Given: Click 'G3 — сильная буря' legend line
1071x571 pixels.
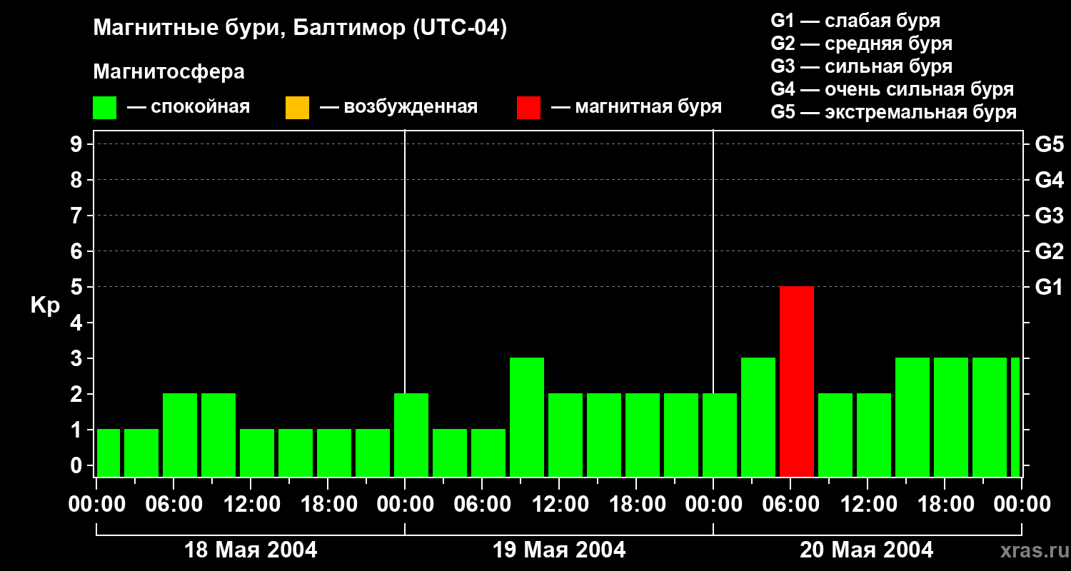Looking at the screenshot, I should (861, 66).
